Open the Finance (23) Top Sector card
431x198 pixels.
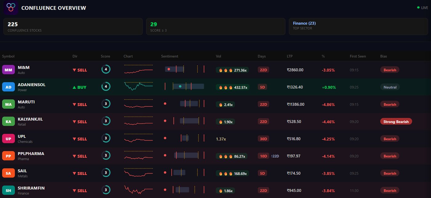[358, 26]
